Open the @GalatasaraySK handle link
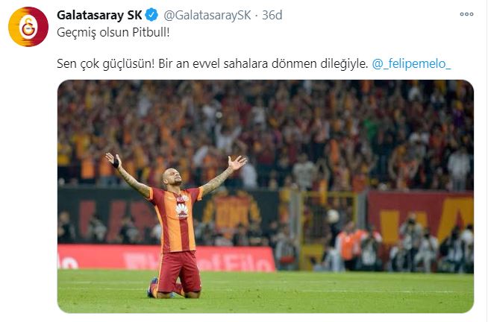Screen dimensions: 488x322 tap(207, 15)
